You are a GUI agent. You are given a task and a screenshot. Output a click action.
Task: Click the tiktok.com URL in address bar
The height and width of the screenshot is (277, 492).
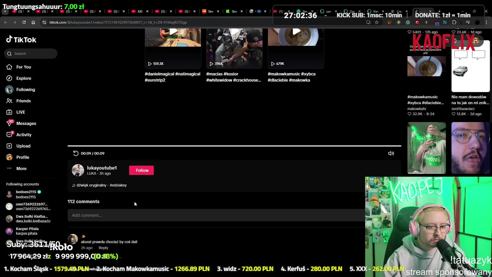pyautogui.click(x=118, y=22)
